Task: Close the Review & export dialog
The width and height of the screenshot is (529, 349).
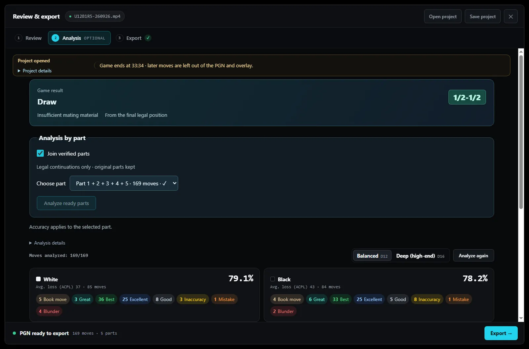Action: pyautogui.click(x=510, y=17)
